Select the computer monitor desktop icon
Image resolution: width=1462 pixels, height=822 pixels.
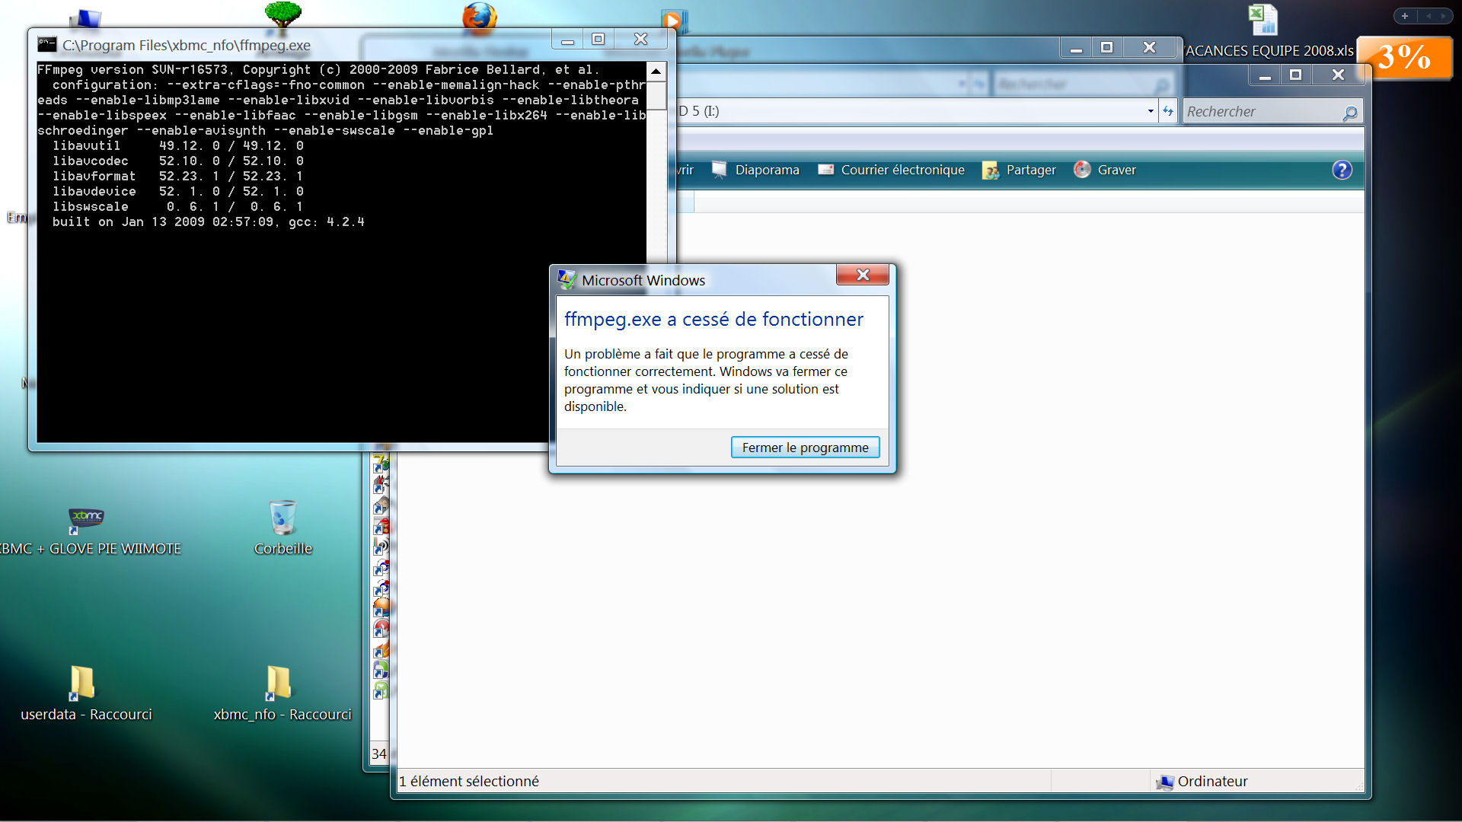click(x=85, y=18)
